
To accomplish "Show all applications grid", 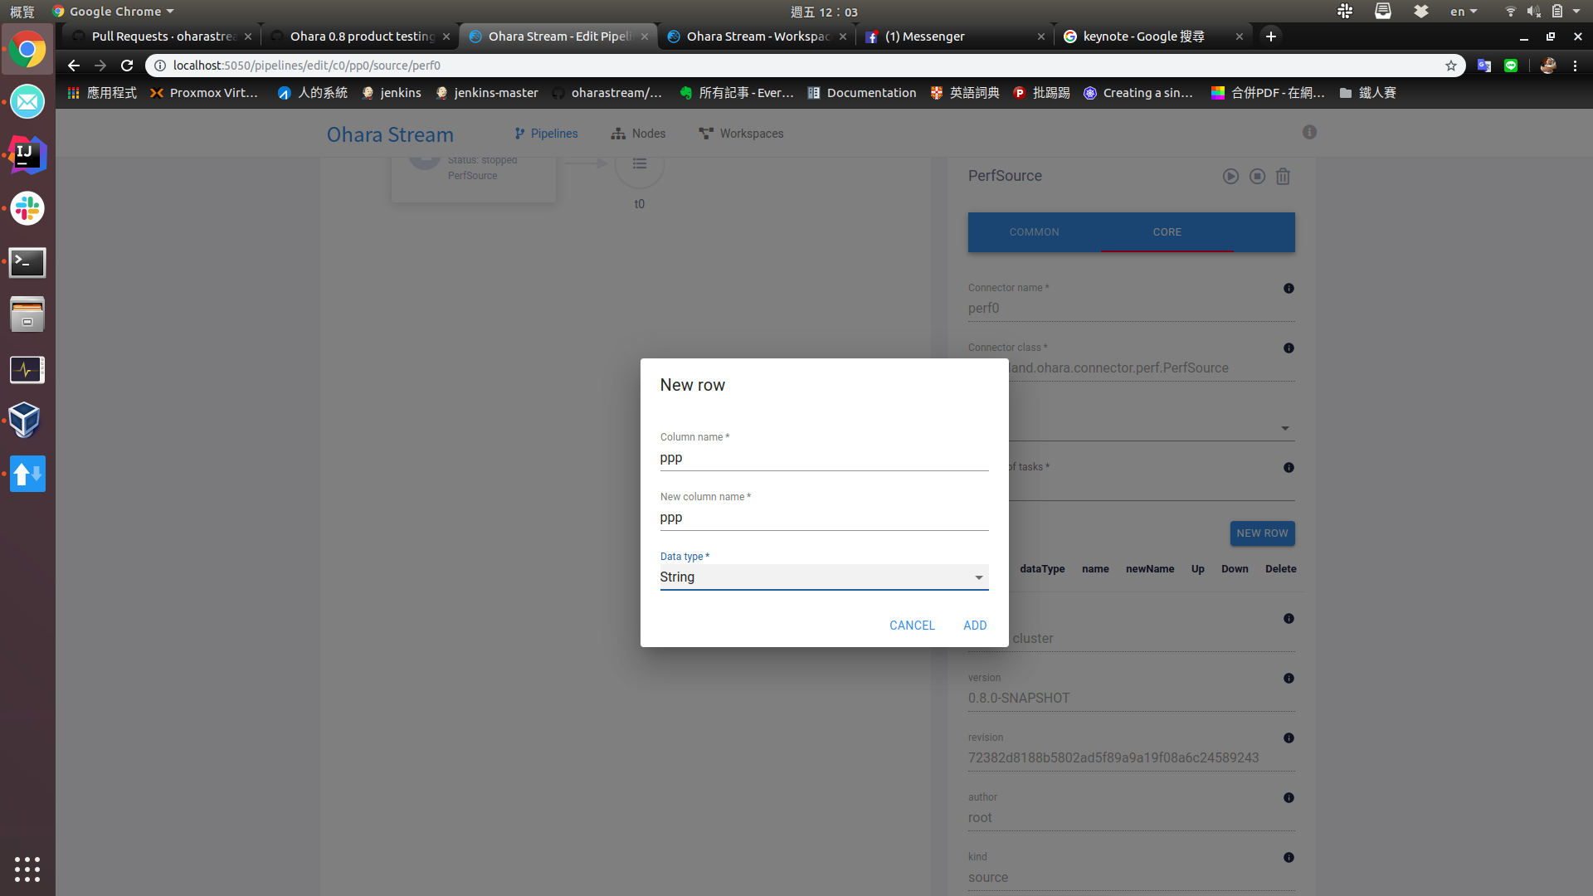I will coord(27,869).
